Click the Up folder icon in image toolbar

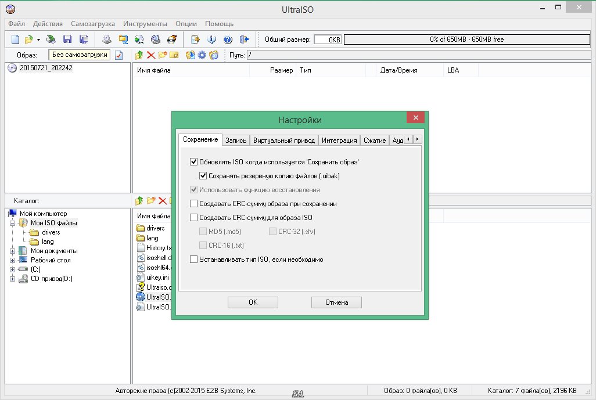click(139, 55)
